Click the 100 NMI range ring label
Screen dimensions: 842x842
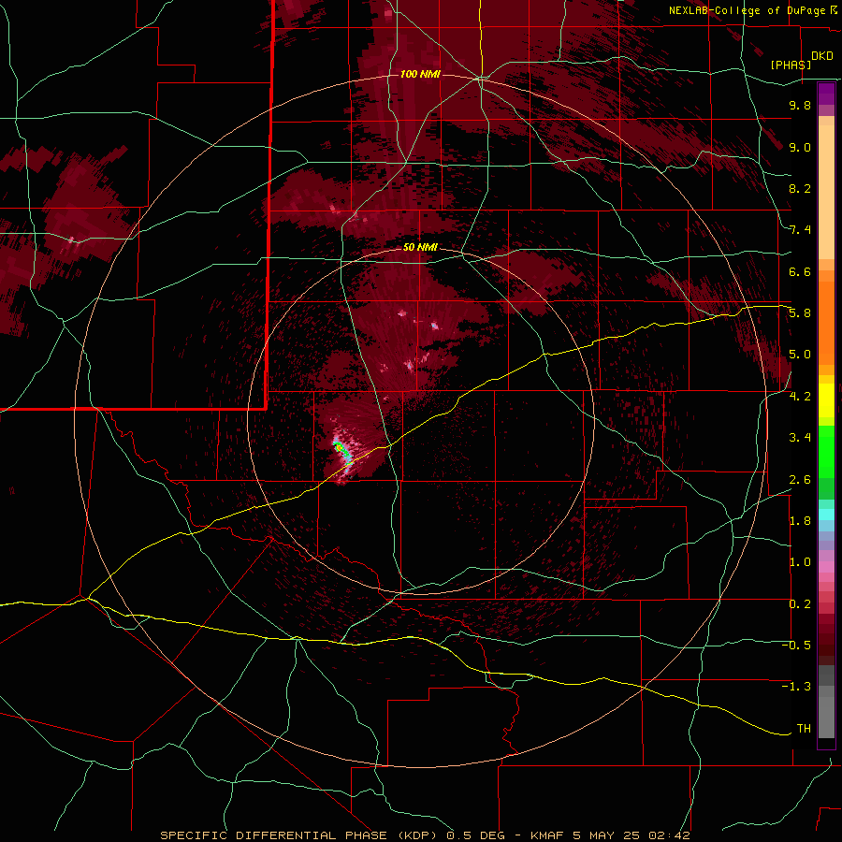point(420,74)
